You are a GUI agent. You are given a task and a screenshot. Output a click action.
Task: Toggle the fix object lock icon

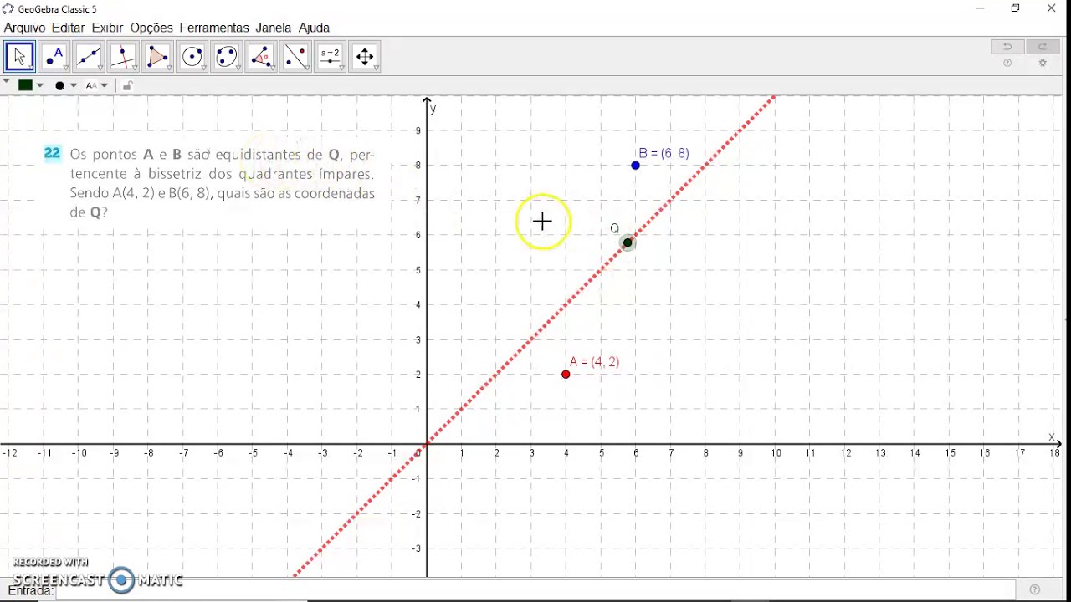click(x=127, y=85)
